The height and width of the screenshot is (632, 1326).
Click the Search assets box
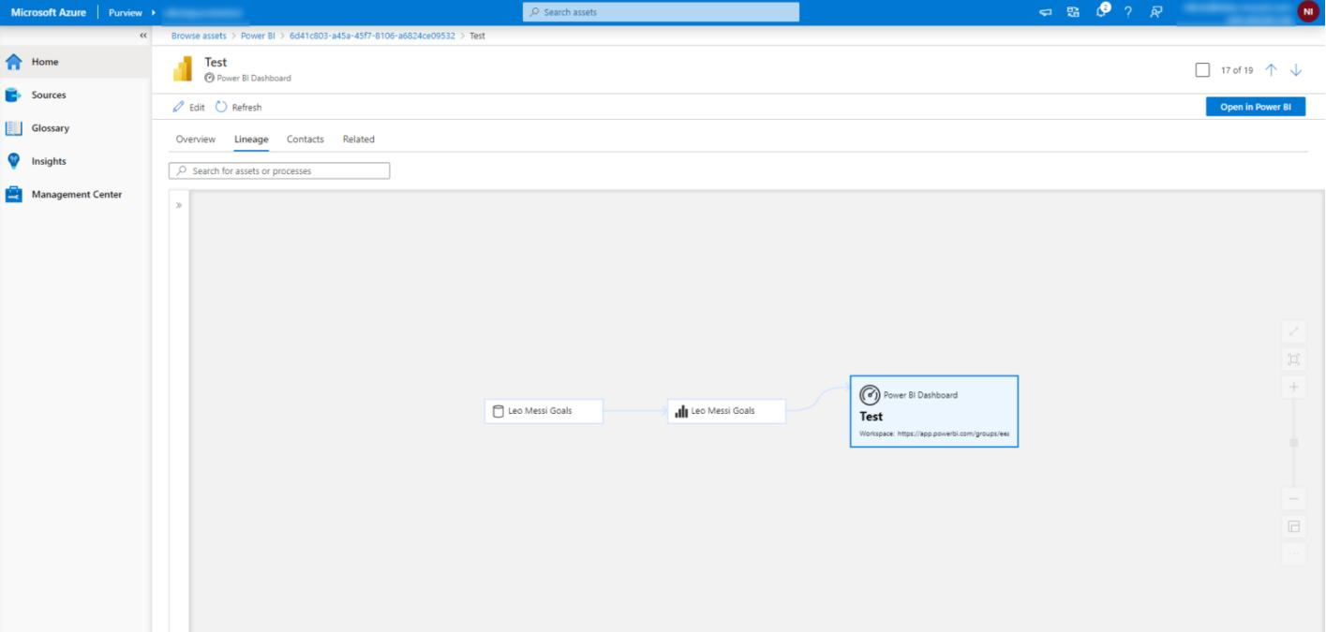pyautogui.click(x=661, y=12)
